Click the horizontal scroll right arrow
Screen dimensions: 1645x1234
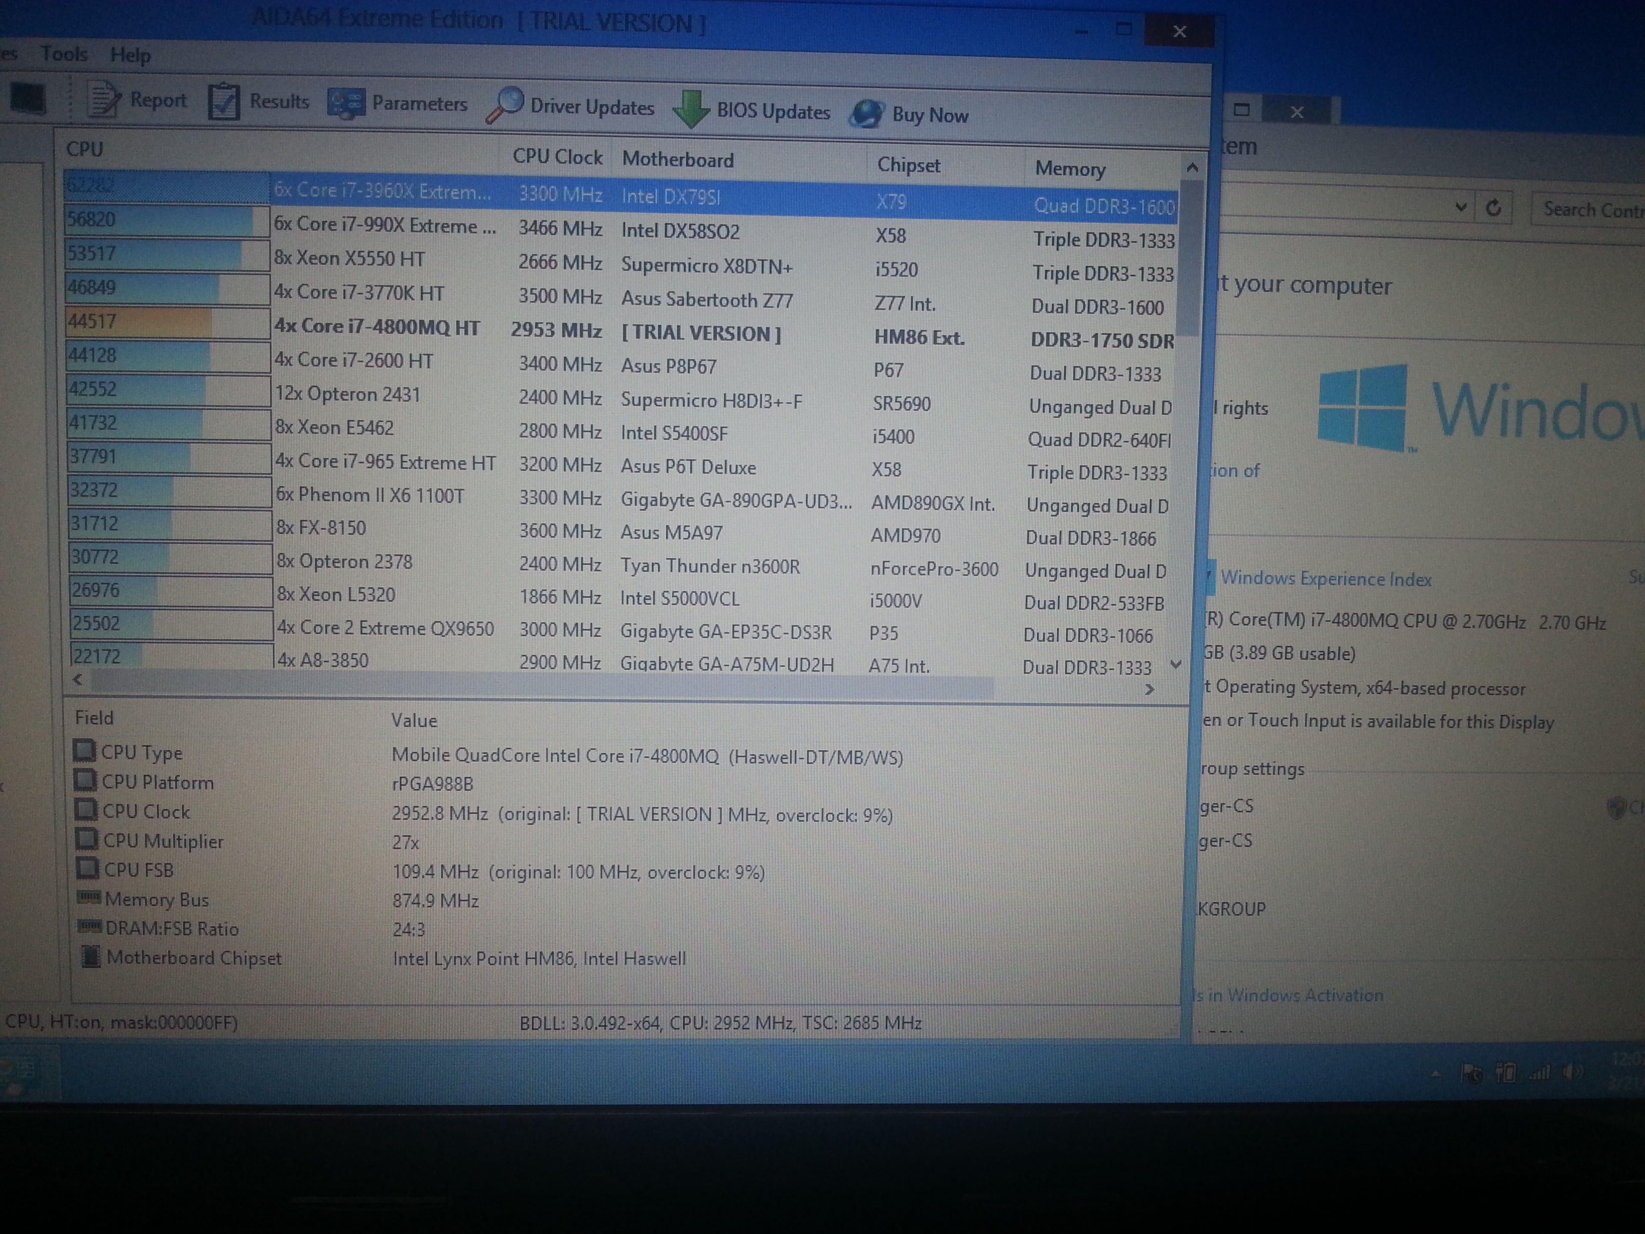click(1149, 689)
